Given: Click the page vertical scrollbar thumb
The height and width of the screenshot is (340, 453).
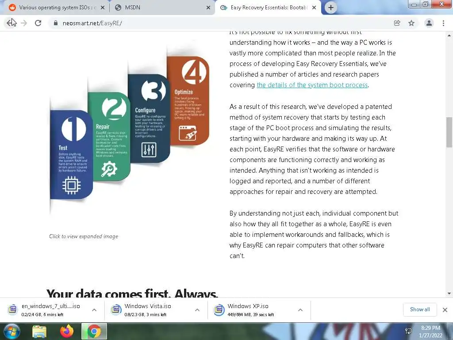Looking at the screenshot, I should click(x=449, y=132).
